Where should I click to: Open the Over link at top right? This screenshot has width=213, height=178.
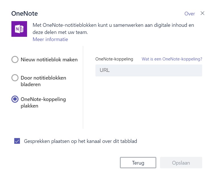(x=190, y=14)
